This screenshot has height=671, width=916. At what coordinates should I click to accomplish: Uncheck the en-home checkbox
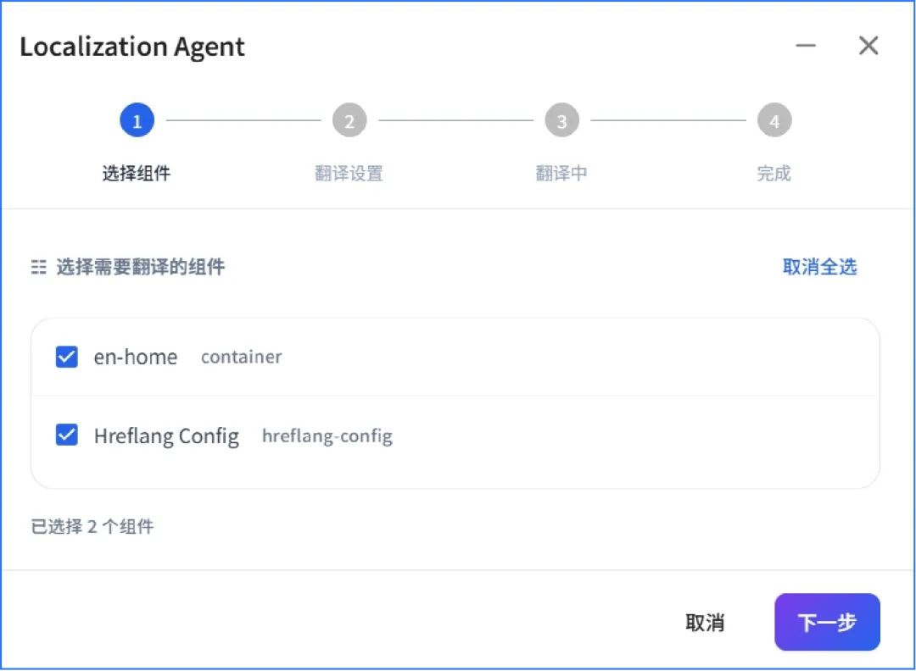click(67, 357)
